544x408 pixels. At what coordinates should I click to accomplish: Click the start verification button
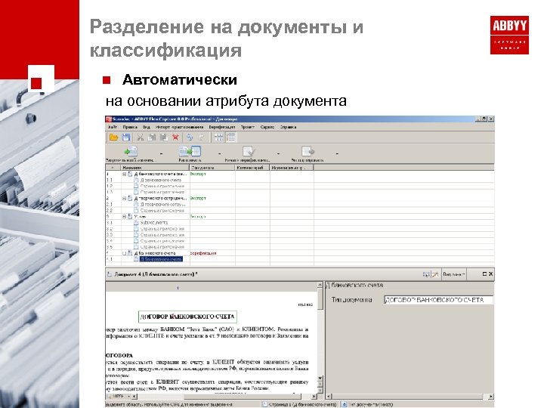[x=248, y=154]
